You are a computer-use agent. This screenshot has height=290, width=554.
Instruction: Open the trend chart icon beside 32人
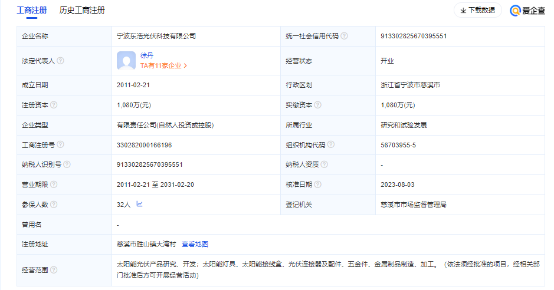(x=140, y=204)
